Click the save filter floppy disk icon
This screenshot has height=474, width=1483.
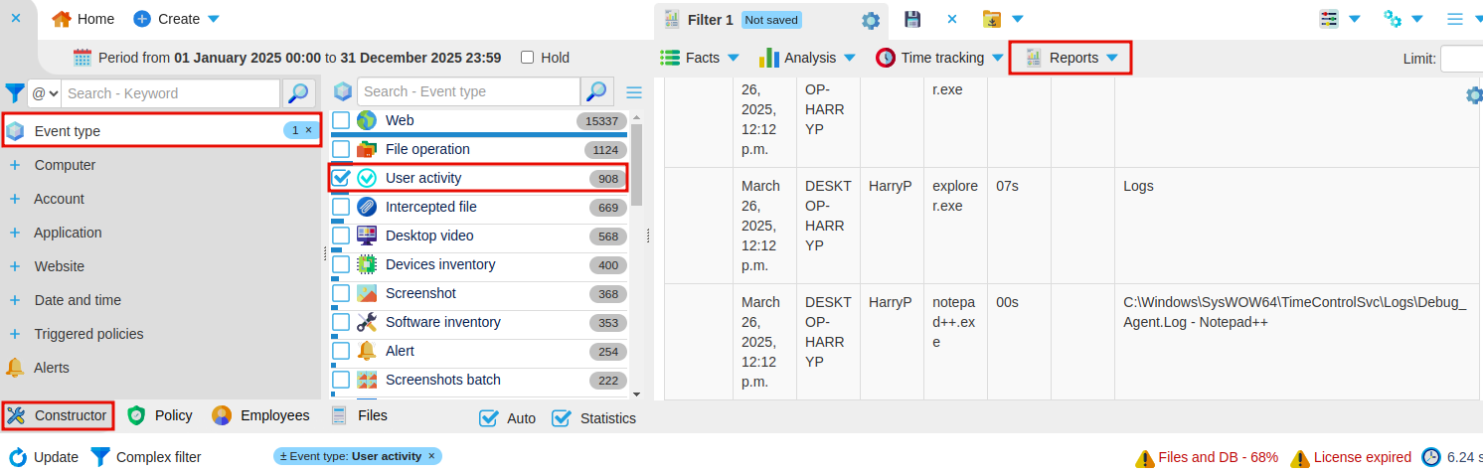click(x=911, y=19)
